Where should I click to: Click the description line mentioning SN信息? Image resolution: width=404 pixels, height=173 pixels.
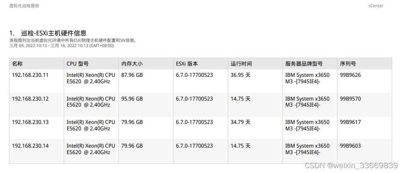tap(73, 40)
